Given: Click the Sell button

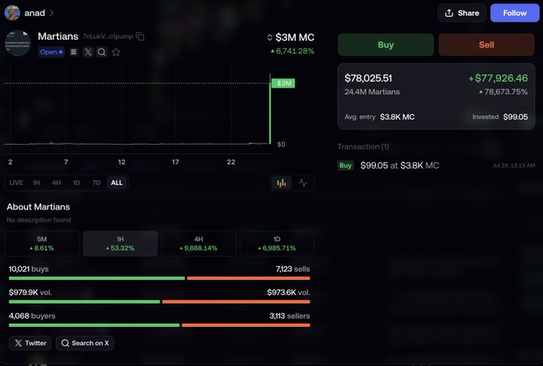Looking at the screenshot, I should tap(486, 45).
